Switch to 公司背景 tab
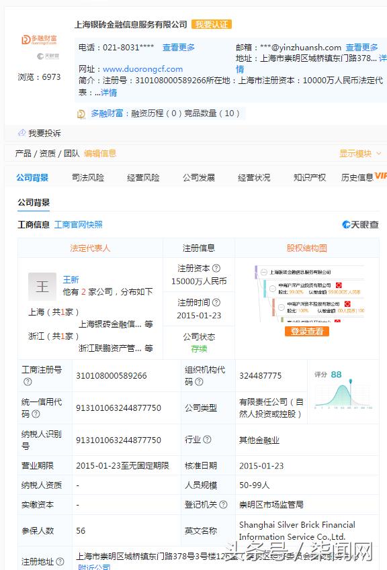The image size is (387, 570). [x=32, y=177]
